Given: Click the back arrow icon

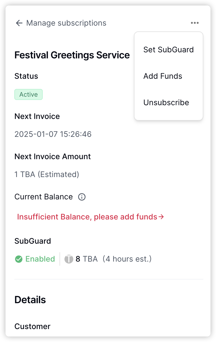Looking at the screenshot, I should pyautogui.click(x=19, y=23).
